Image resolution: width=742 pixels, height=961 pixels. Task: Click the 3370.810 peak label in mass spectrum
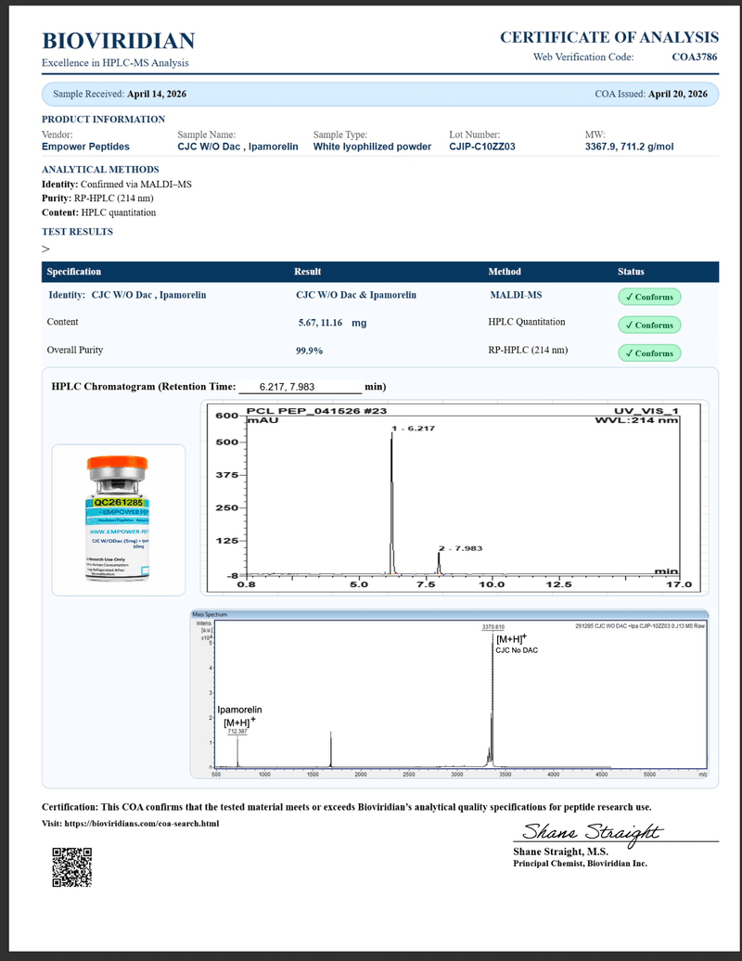pyautogui.click(x=493, y=627)
